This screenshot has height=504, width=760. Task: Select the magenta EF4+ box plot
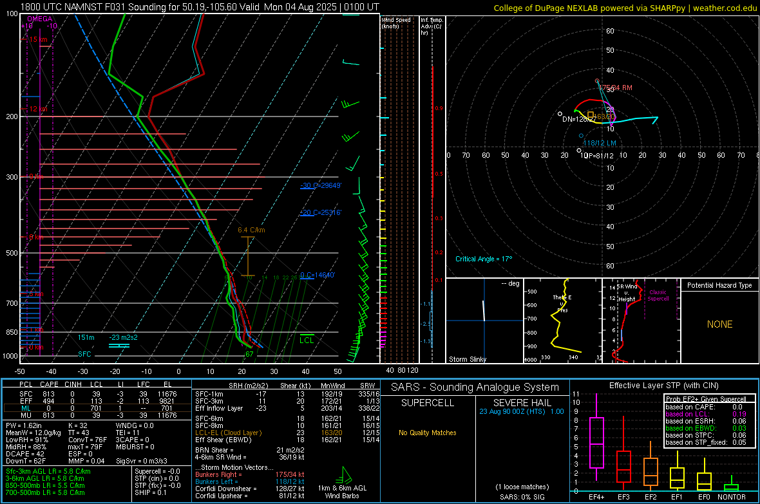pos(596,438)
